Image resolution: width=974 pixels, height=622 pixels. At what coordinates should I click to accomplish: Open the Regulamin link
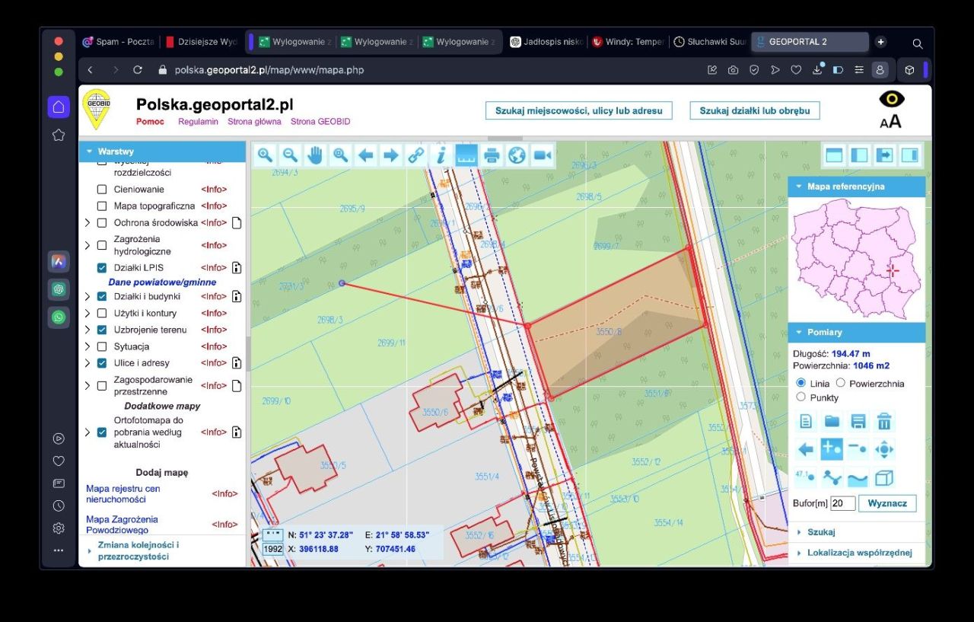pos(198,122)
